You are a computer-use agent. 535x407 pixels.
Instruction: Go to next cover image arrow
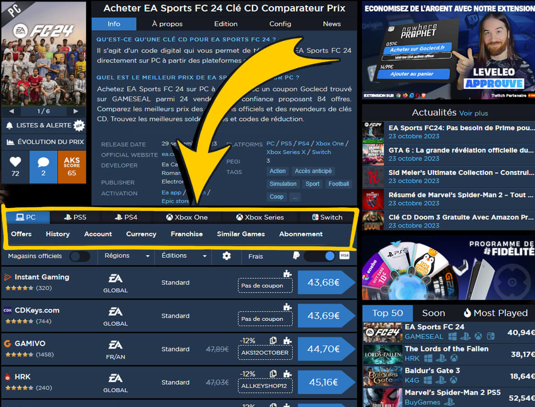coord(76,111)
